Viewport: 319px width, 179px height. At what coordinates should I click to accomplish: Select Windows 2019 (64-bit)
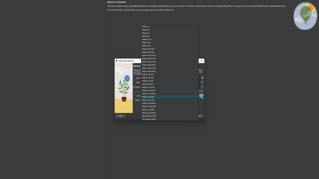(x=170, y=106)
